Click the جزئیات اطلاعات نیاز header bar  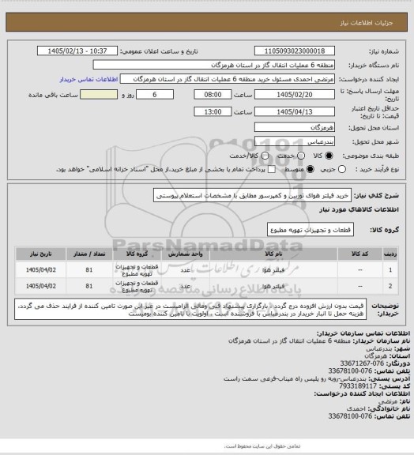pyautogui.click(x=207, y=22)
